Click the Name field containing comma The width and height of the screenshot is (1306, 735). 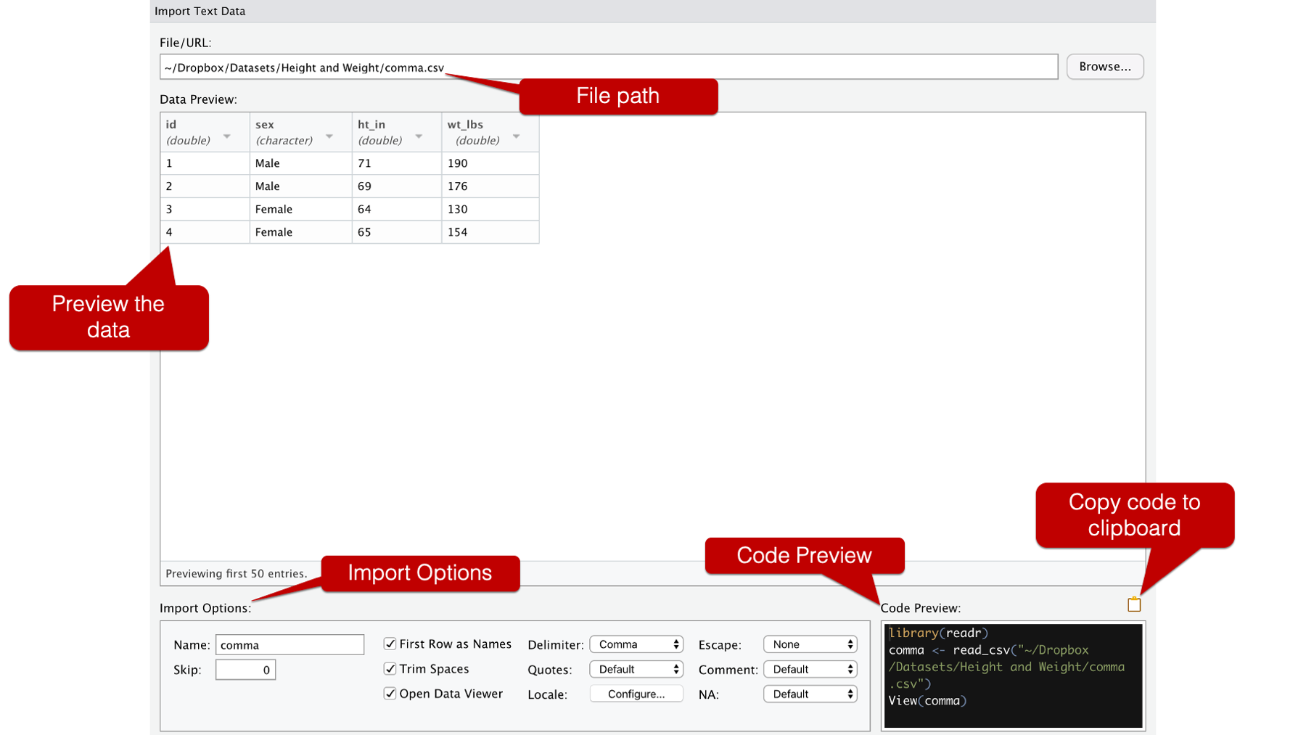click(289, 644)
